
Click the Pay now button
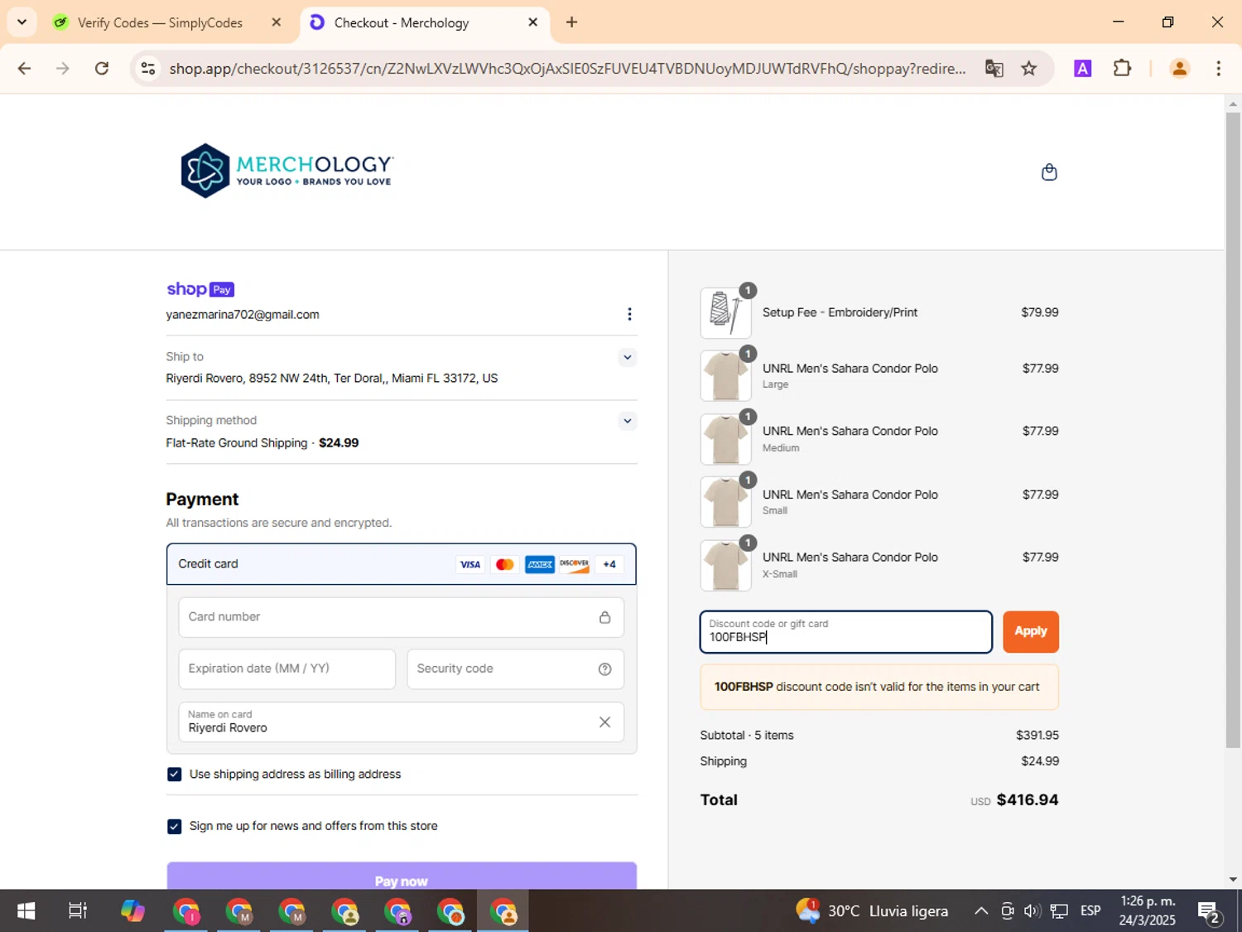[x=402, y=876]
